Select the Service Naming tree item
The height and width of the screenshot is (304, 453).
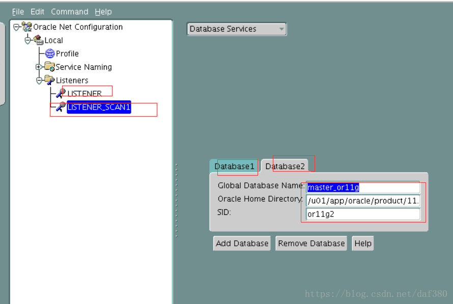tap(84, 67)
